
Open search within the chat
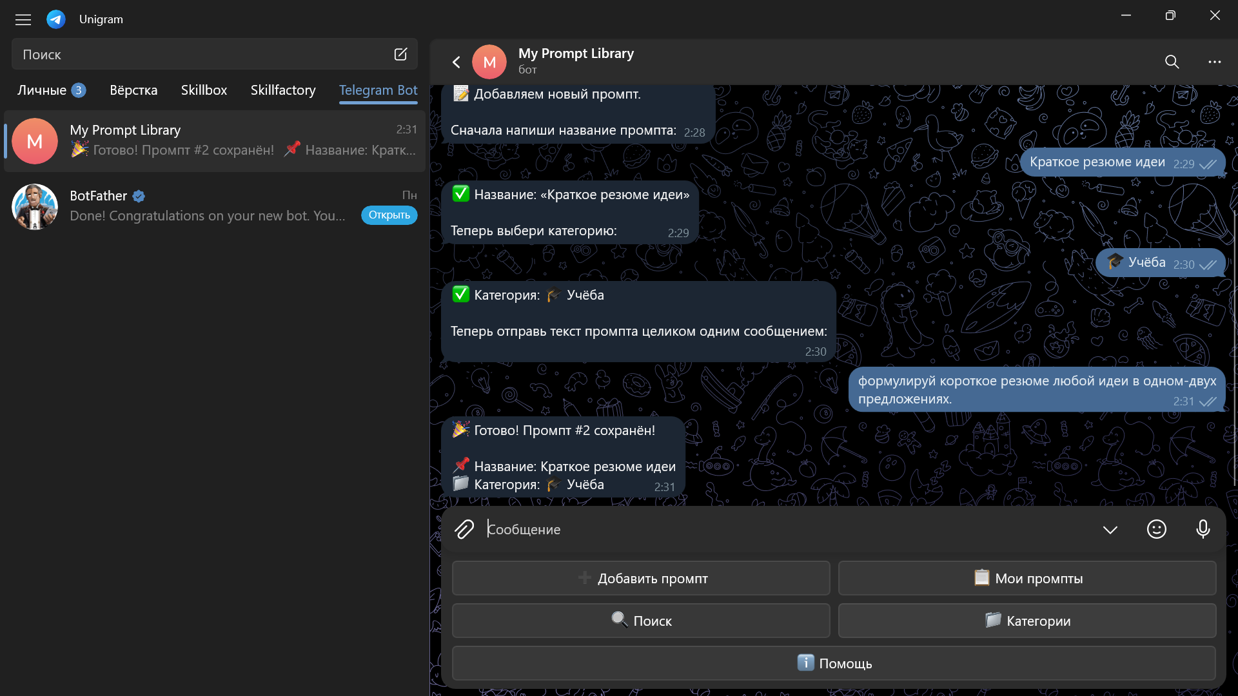click(x=1172, y=62)
